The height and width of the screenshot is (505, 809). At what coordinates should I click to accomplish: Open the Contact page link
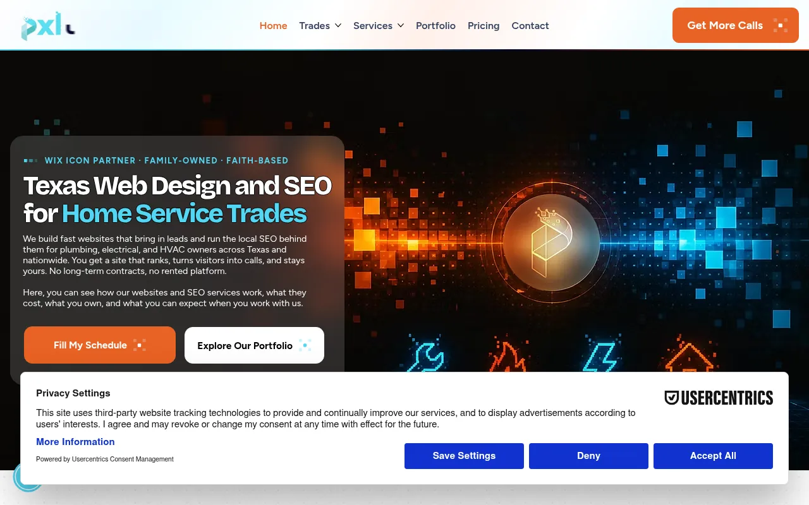click(530, 26)
